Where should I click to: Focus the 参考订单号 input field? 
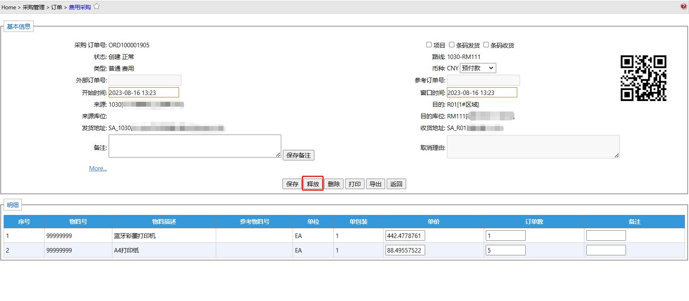[483, 80]
